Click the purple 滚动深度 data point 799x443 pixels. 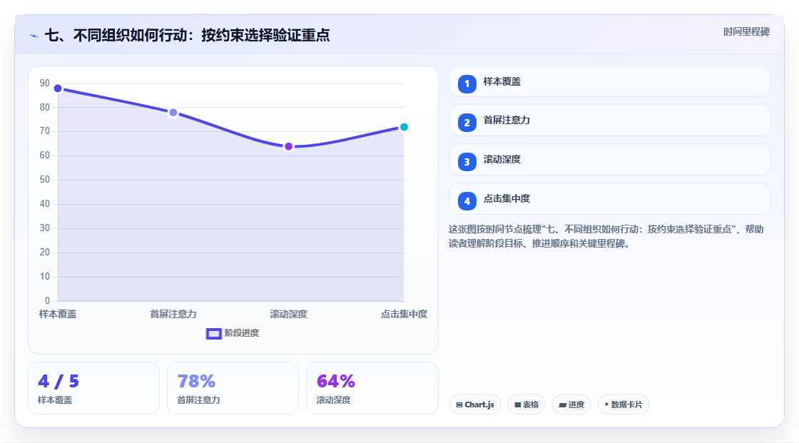(x=289, y=147)
